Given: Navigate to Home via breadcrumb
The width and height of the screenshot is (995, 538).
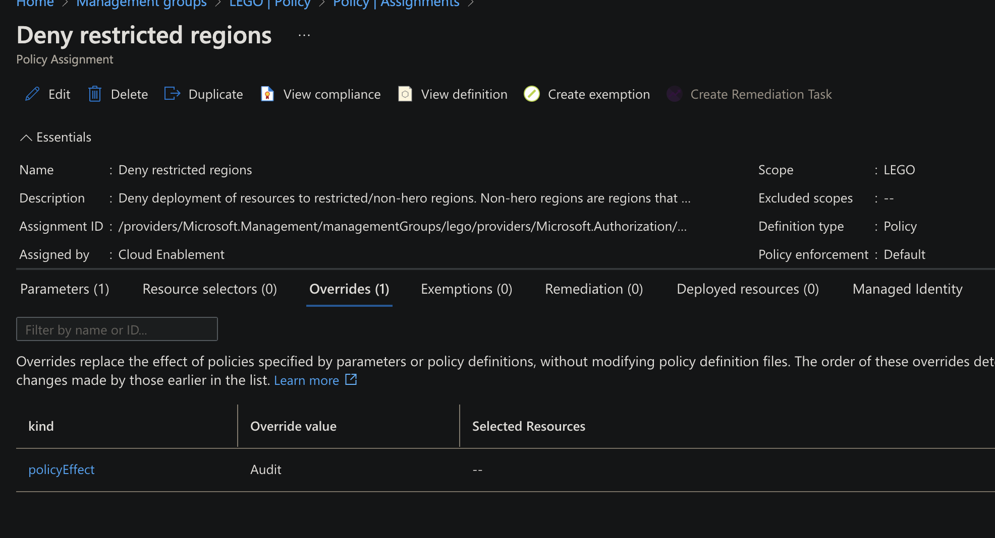Looking at the screenshot, I should point(35,4).
